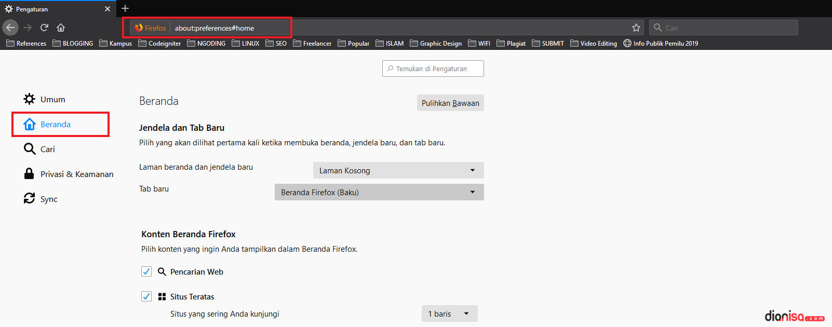This screenshot has width=832, height=327.
Task: Open the Sync settings category
Action: click(41, 199)
